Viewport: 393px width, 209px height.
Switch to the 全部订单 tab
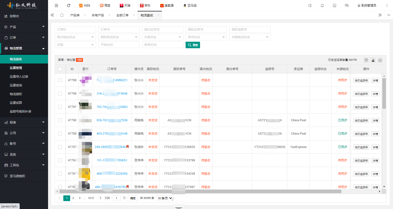122,15
